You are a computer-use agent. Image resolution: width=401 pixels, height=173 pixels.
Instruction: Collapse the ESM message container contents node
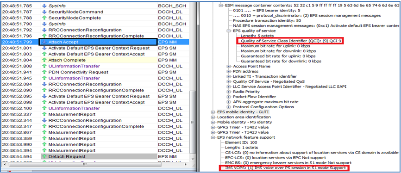pos(221,6)
